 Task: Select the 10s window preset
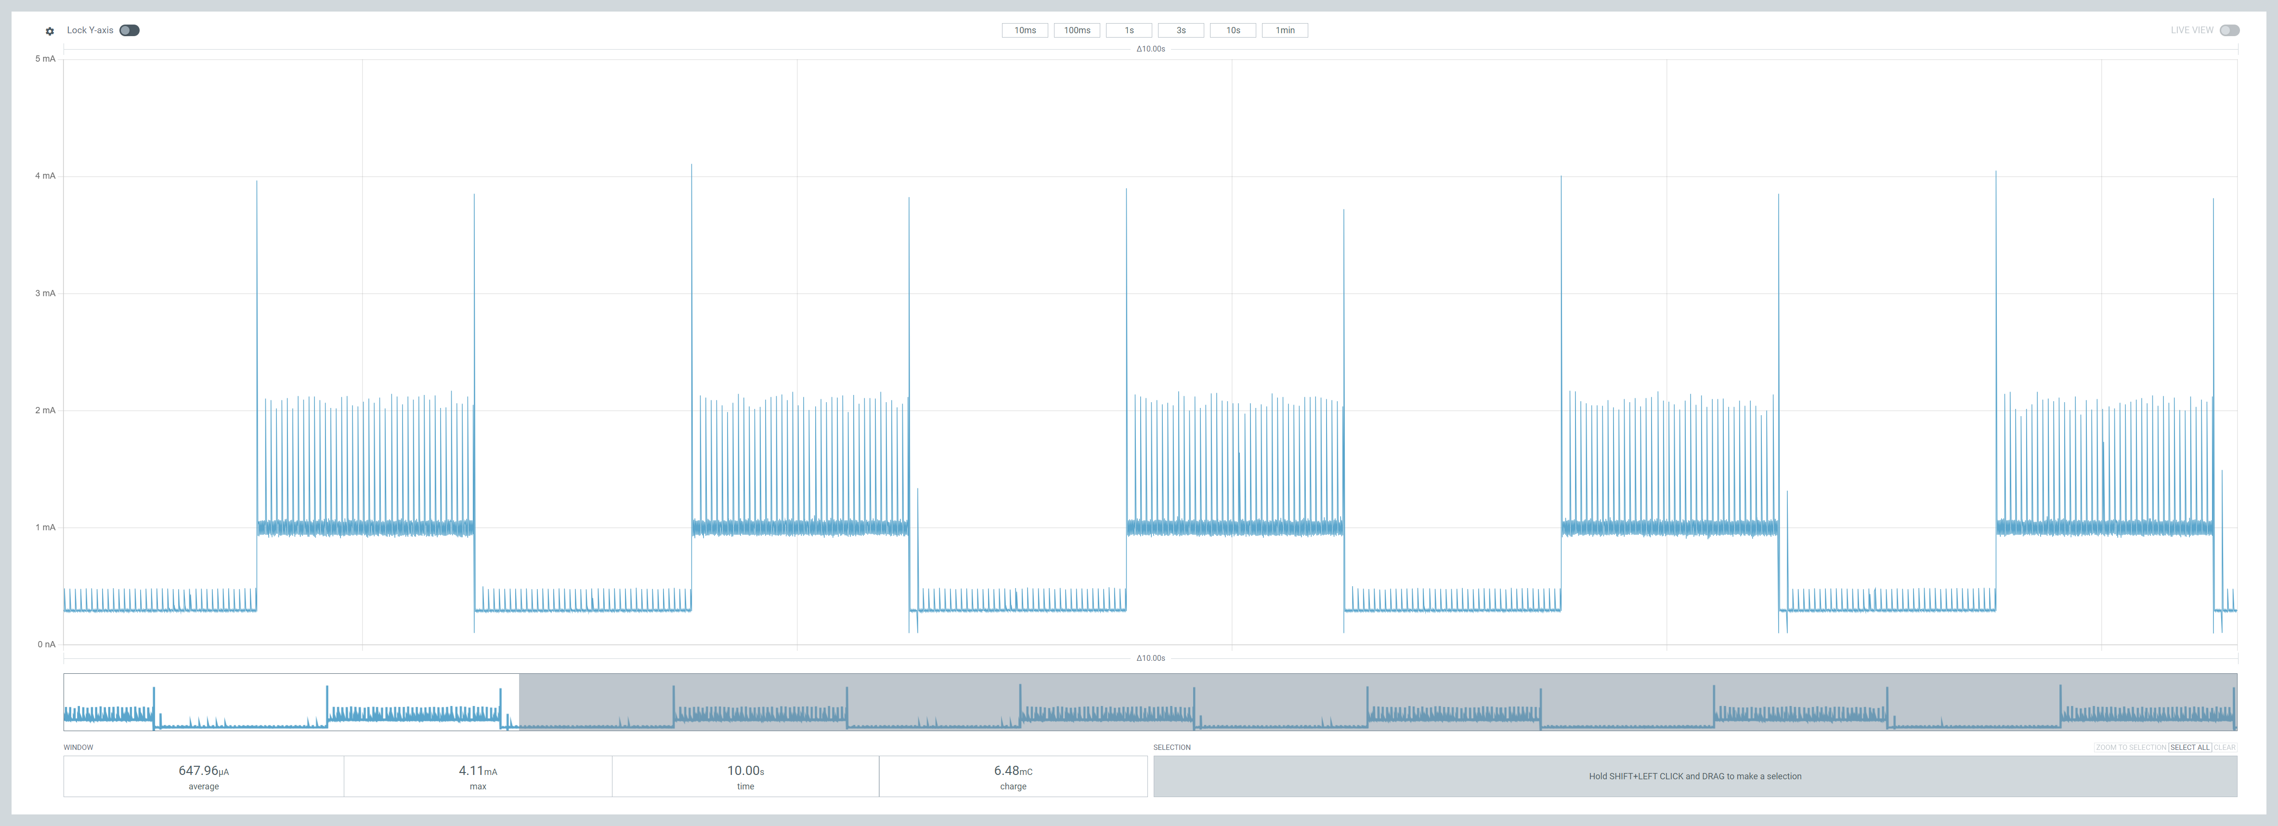[1233, 30]
